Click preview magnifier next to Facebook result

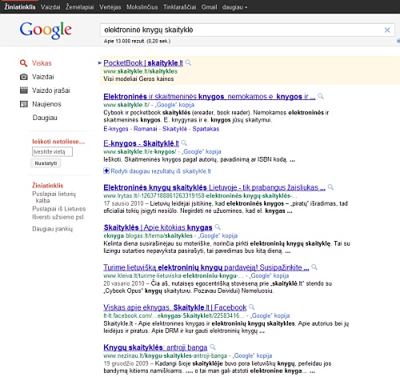coord(251,307)
